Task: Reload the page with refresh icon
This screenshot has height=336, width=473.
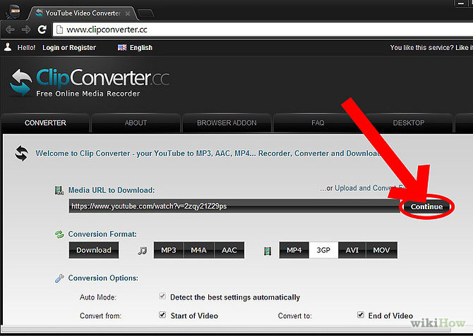Action: point(42,29)
